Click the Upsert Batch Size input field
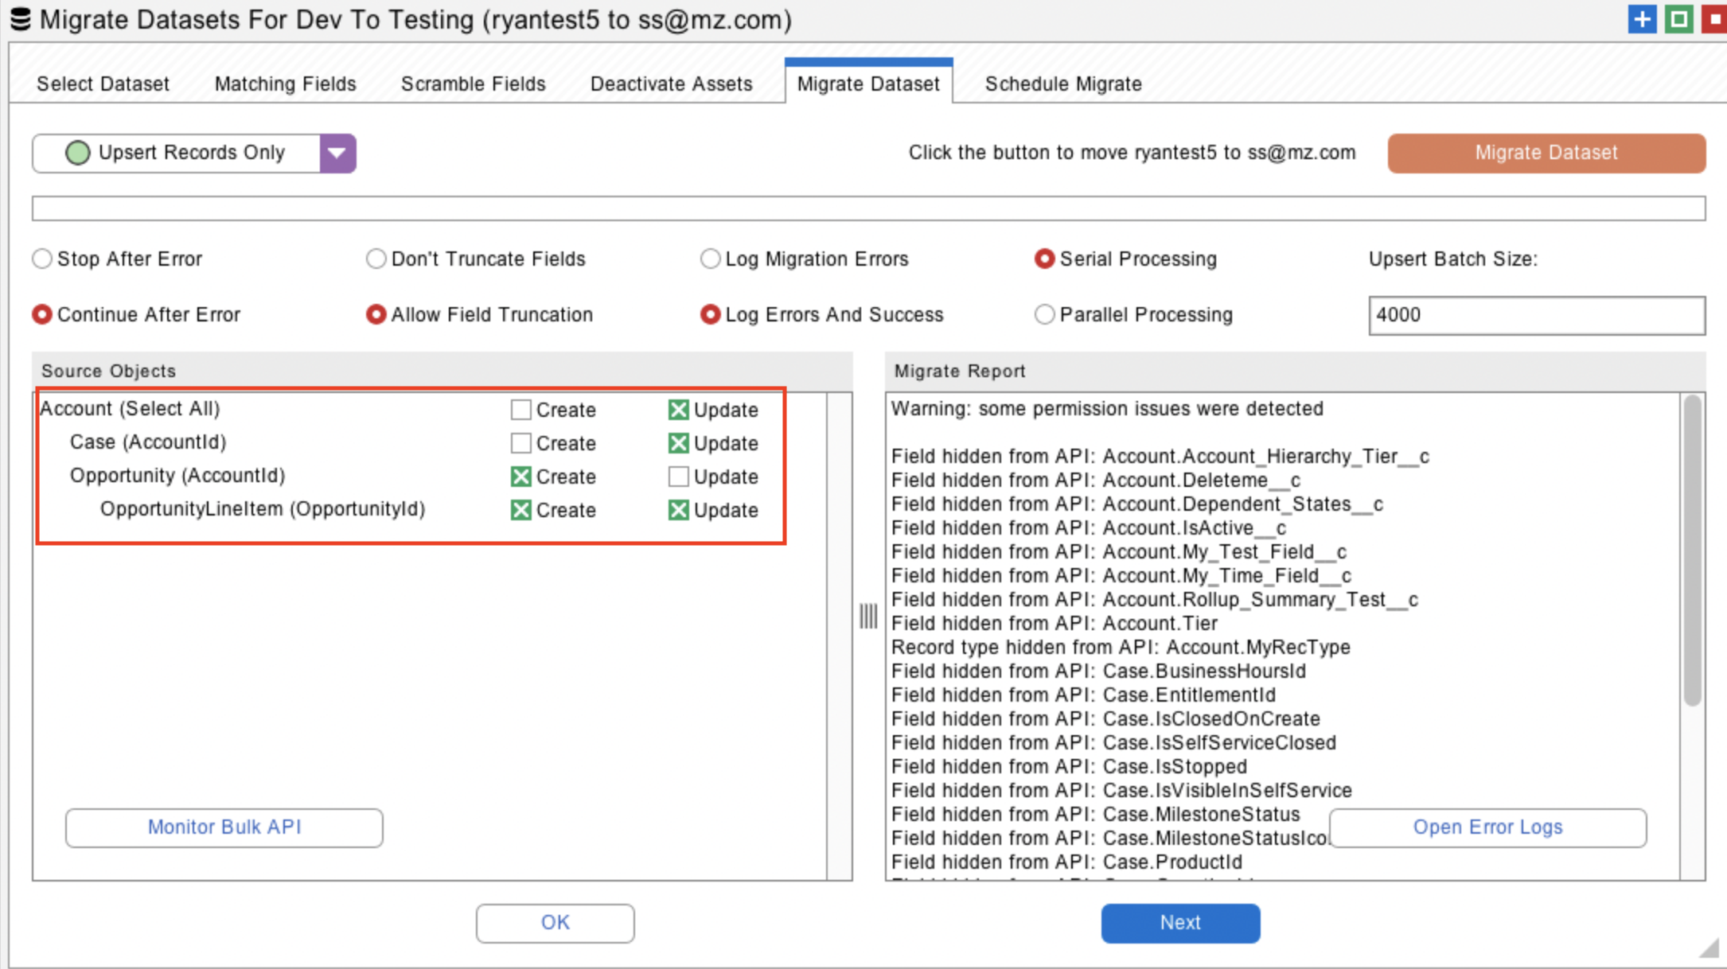The height and width of the screenshot is (969, 1727). coord(1536,315)
